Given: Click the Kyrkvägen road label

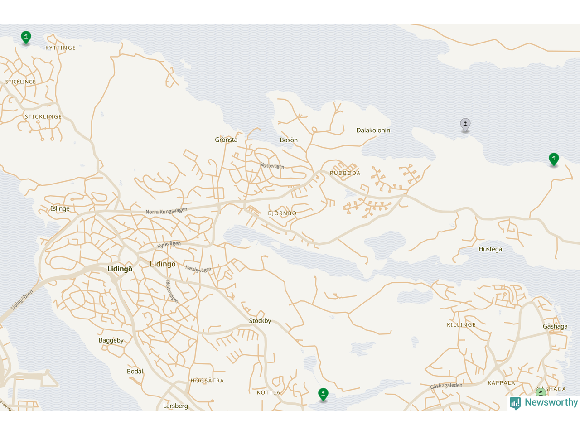Looking at the screenshot, I should click(169, 244).
